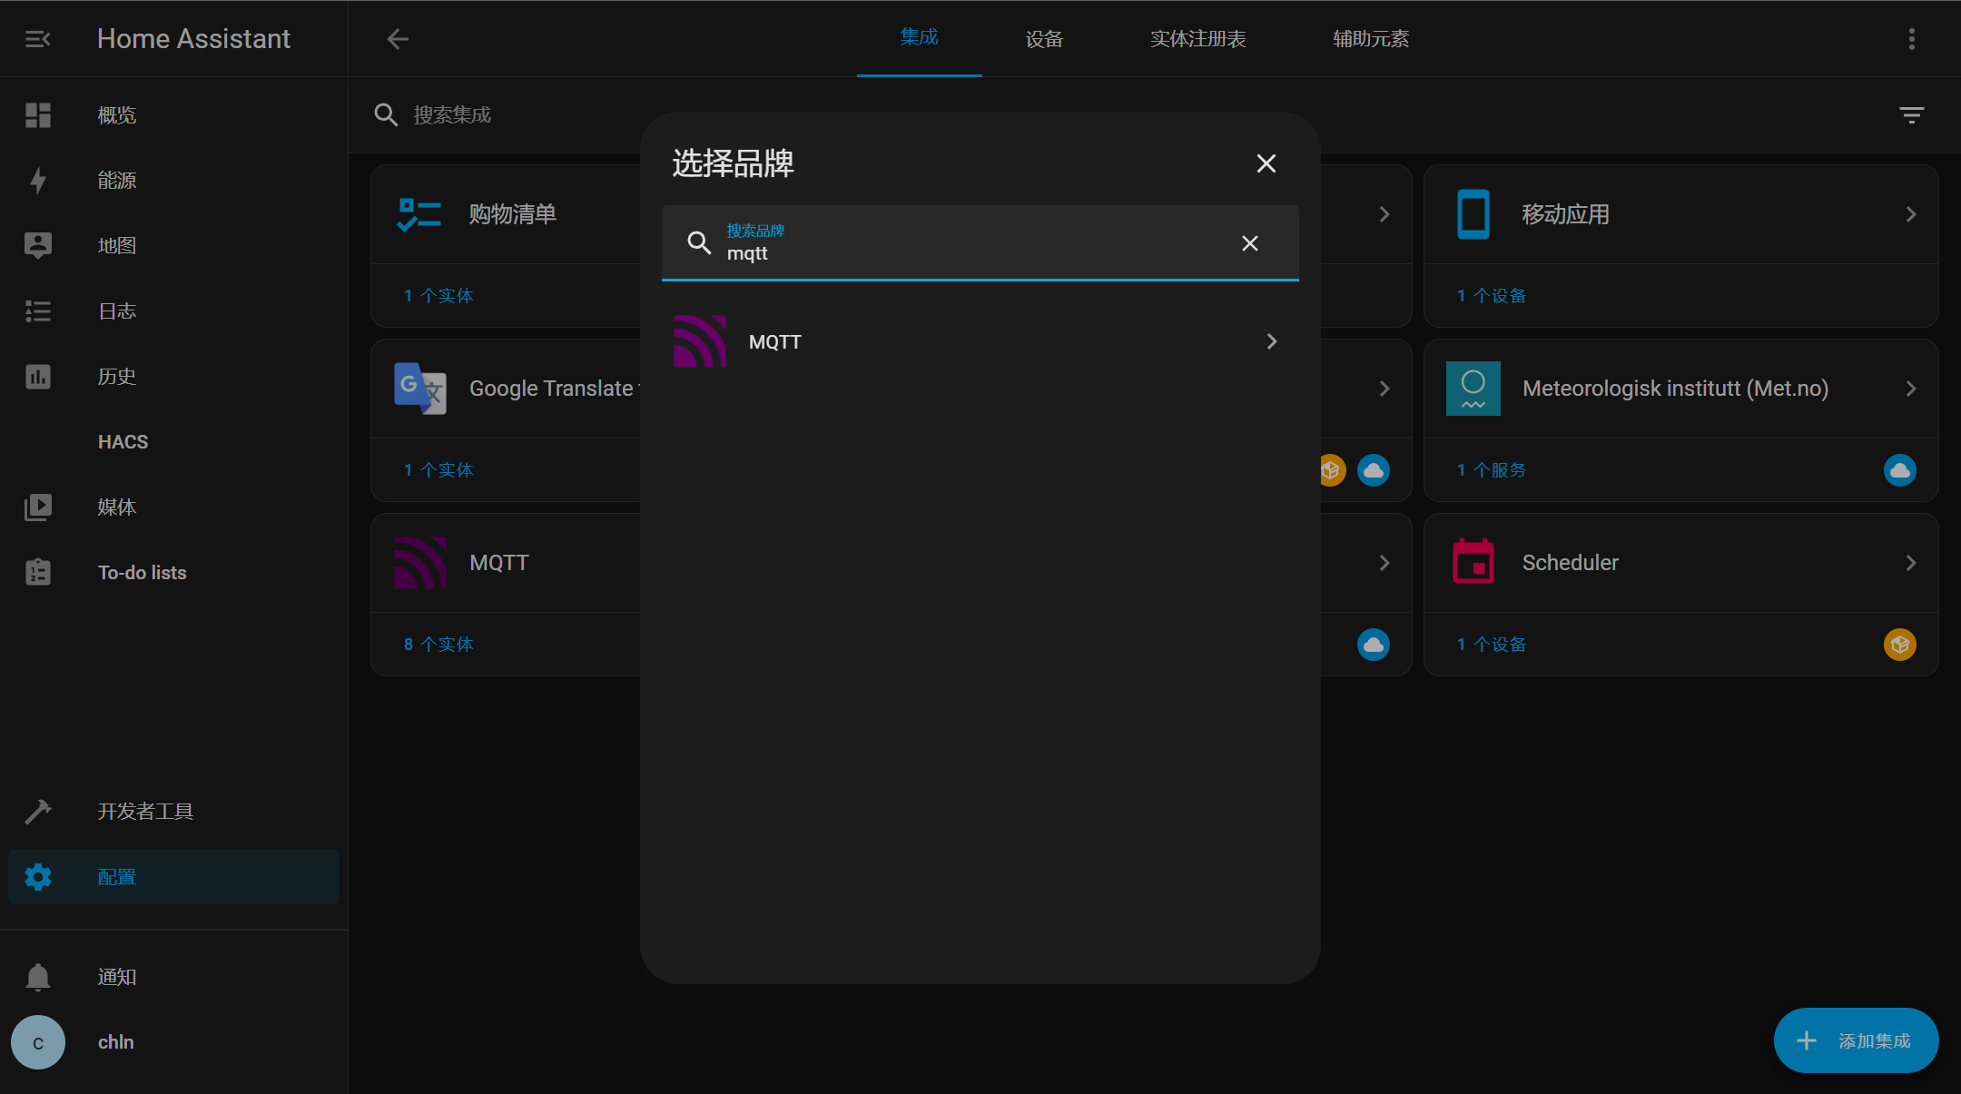Click the 移动应用 card title
This screenshot has height=1094, width=1961.
(1566, 214)
